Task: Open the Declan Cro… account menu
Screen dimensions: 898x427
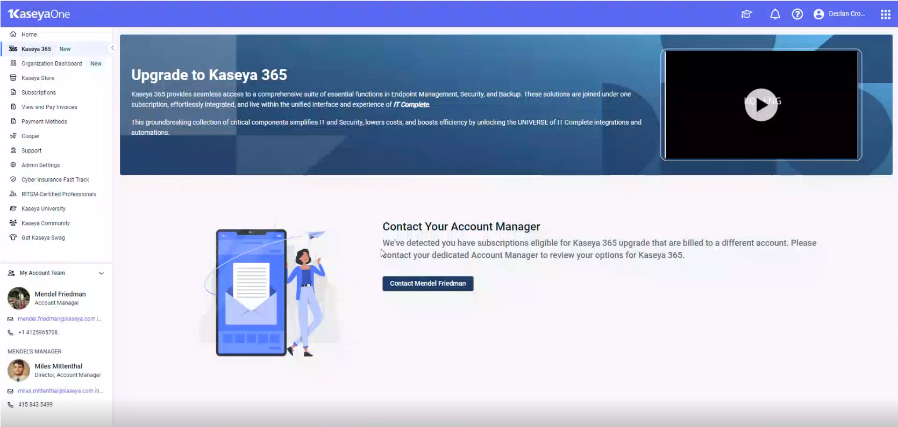Action: 846,14
